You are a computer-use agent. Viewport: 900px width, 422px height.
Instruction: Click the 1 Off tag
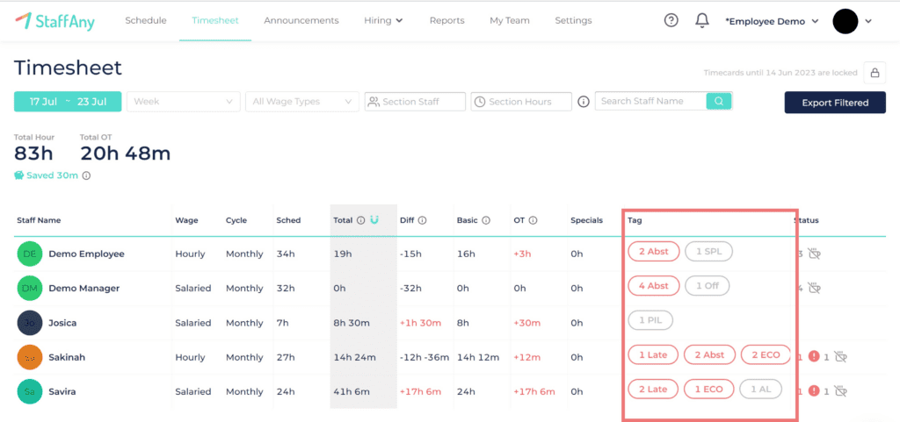708,286
